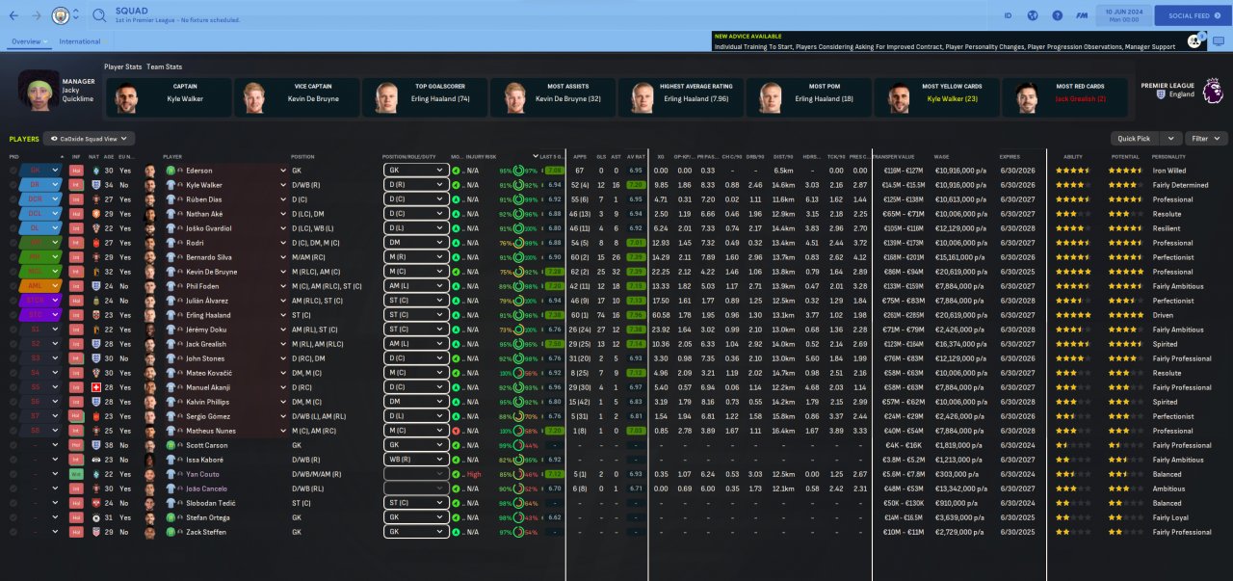
Task: Go back with the left arrow
Action: [13, 15]
